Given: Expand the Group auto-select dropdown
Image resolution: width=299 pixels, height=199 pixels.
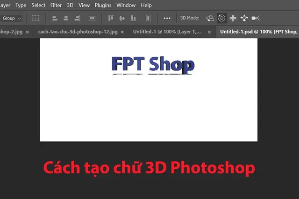Looking at the screenshot, I should [11, 18].
